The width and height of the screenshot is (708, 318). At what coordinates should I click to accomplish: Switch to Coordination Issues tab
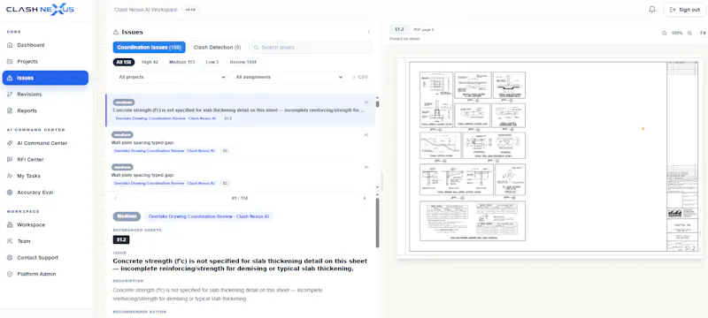pyautogui.click(x=149, y=48)
